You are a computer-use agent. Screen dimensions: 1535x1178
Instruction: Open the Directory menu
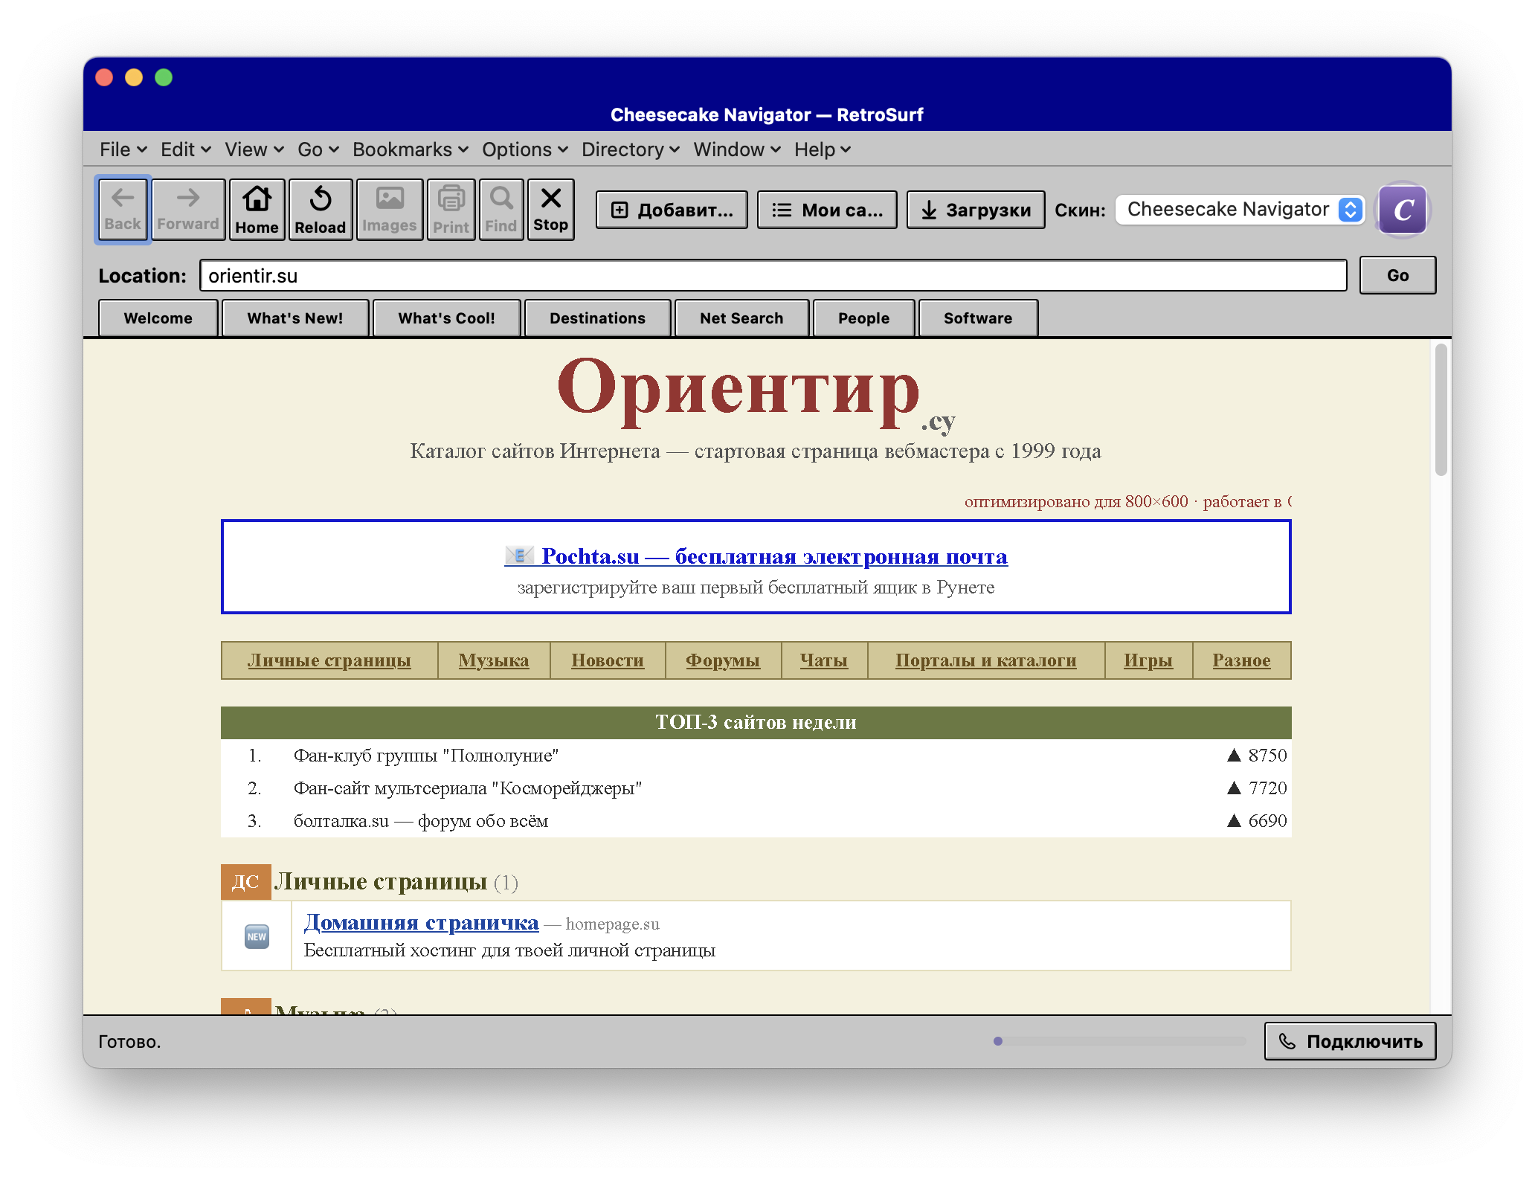click(x=631, y=149)
